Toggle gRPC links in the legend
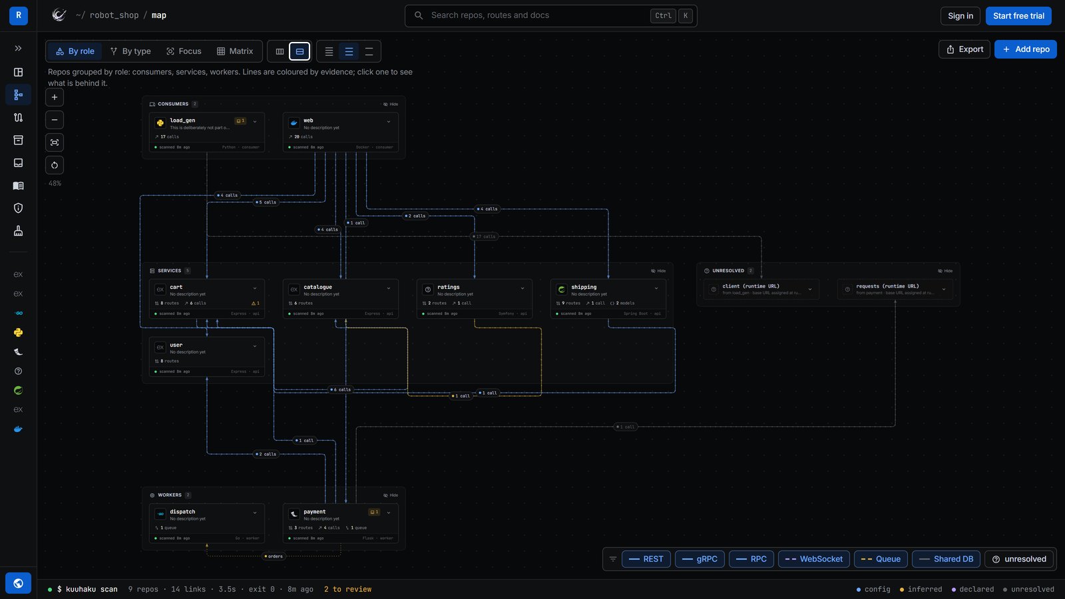 pyautogui.click(x=700, y=559)
